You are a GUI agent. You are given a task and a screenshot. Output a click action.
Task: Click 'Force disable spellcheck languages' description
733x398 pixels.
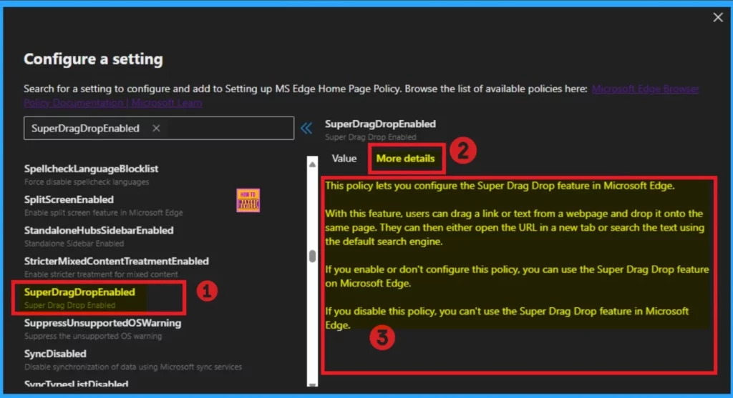tap(87, 182)
